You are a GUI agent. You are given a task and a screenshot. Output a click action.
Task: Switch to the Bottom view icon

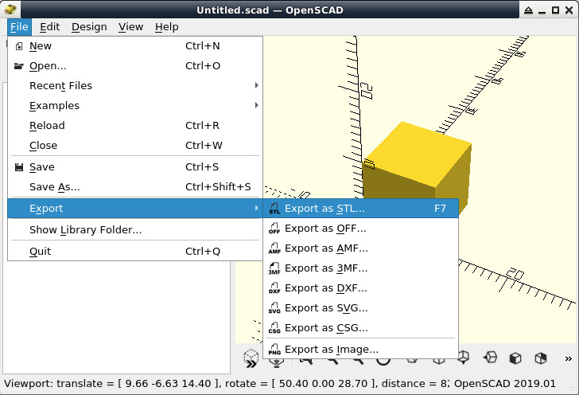click(464, 358)
